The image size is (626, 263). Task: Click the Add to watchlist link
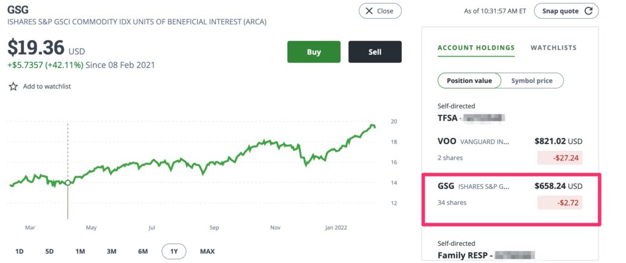tap(46, 87)
